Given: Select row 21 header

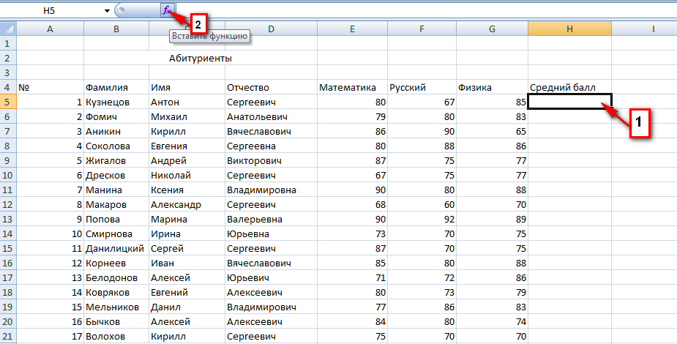Looking at the screenshot, I should coord(8,336).
